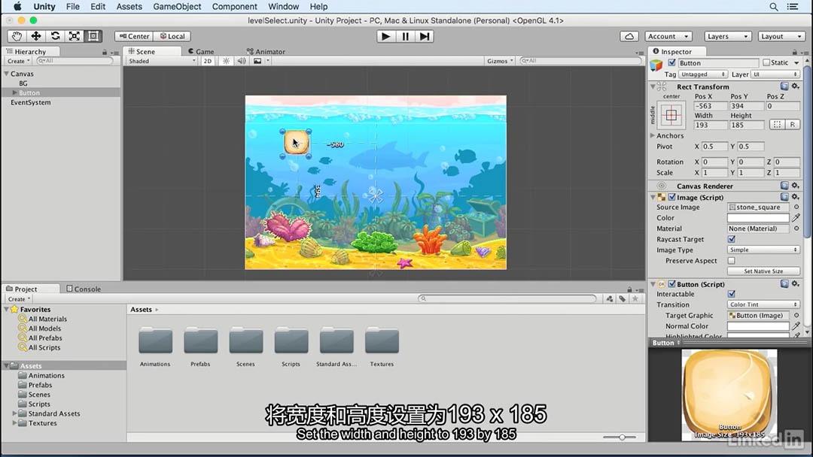Viewport: 813px width, 457px height.
Task: Open the Component menu
Action: (234, 7)
